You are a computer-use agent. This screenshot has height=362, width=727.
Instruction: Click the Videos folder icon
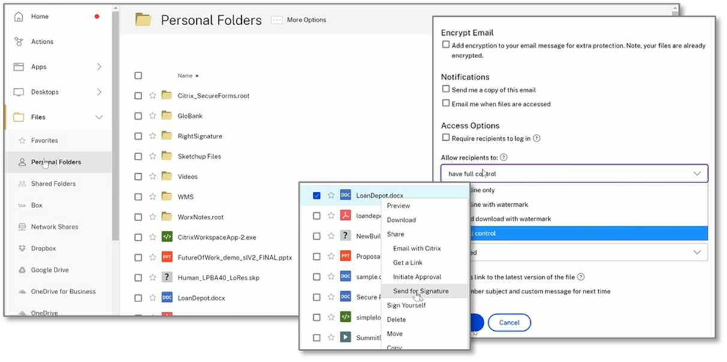pyautogui.click(x=167, y=176)
